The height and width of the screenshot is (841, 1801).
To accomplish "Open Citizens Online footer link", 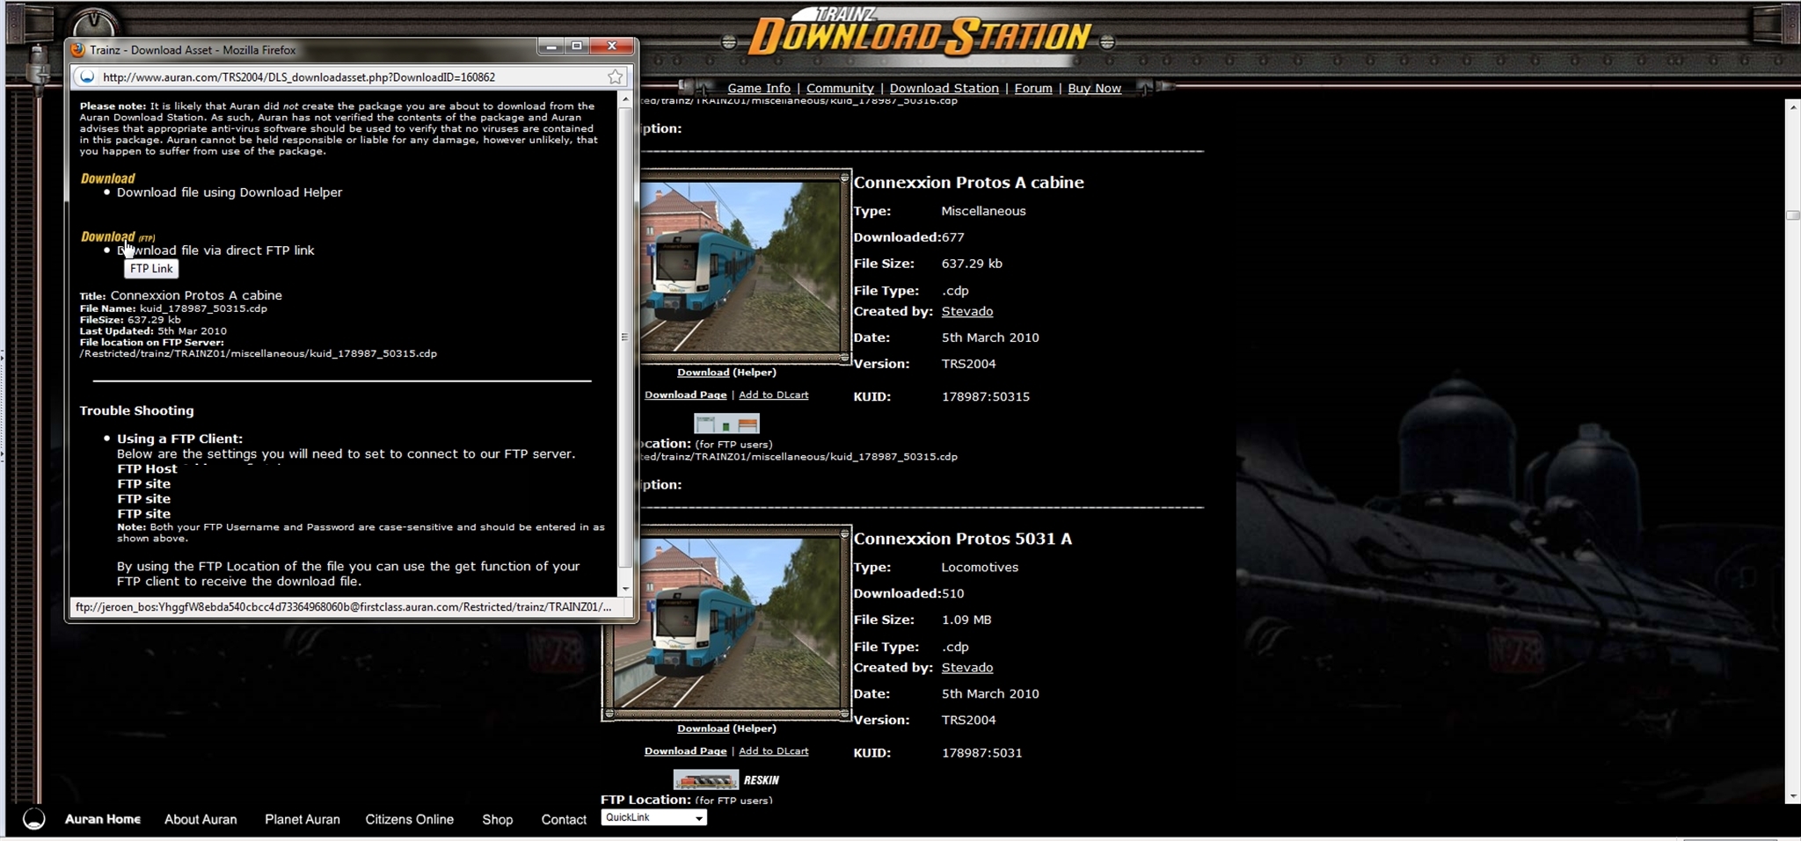I will point(410,819).
